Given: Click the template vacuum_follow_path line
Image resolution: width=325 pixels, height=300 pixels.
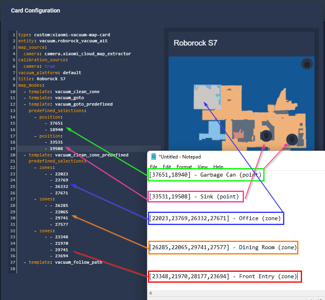Looking at the screenshot, I should coord(63,262).
